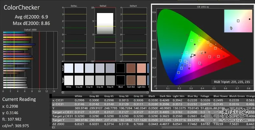
Task: Select the Actual Gray 50 swatch
Action: coord(100,68)
